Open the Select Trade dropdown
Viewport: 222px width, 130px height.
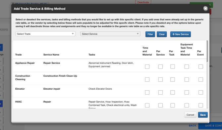tap(45, 34)
